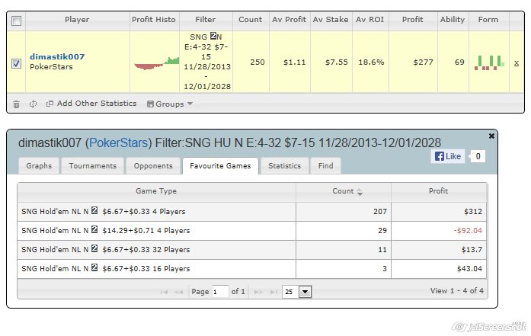Click the $277 profit cell in top table
The height and width of the screenshot is (336, 531).
click(x=413, y=62)
